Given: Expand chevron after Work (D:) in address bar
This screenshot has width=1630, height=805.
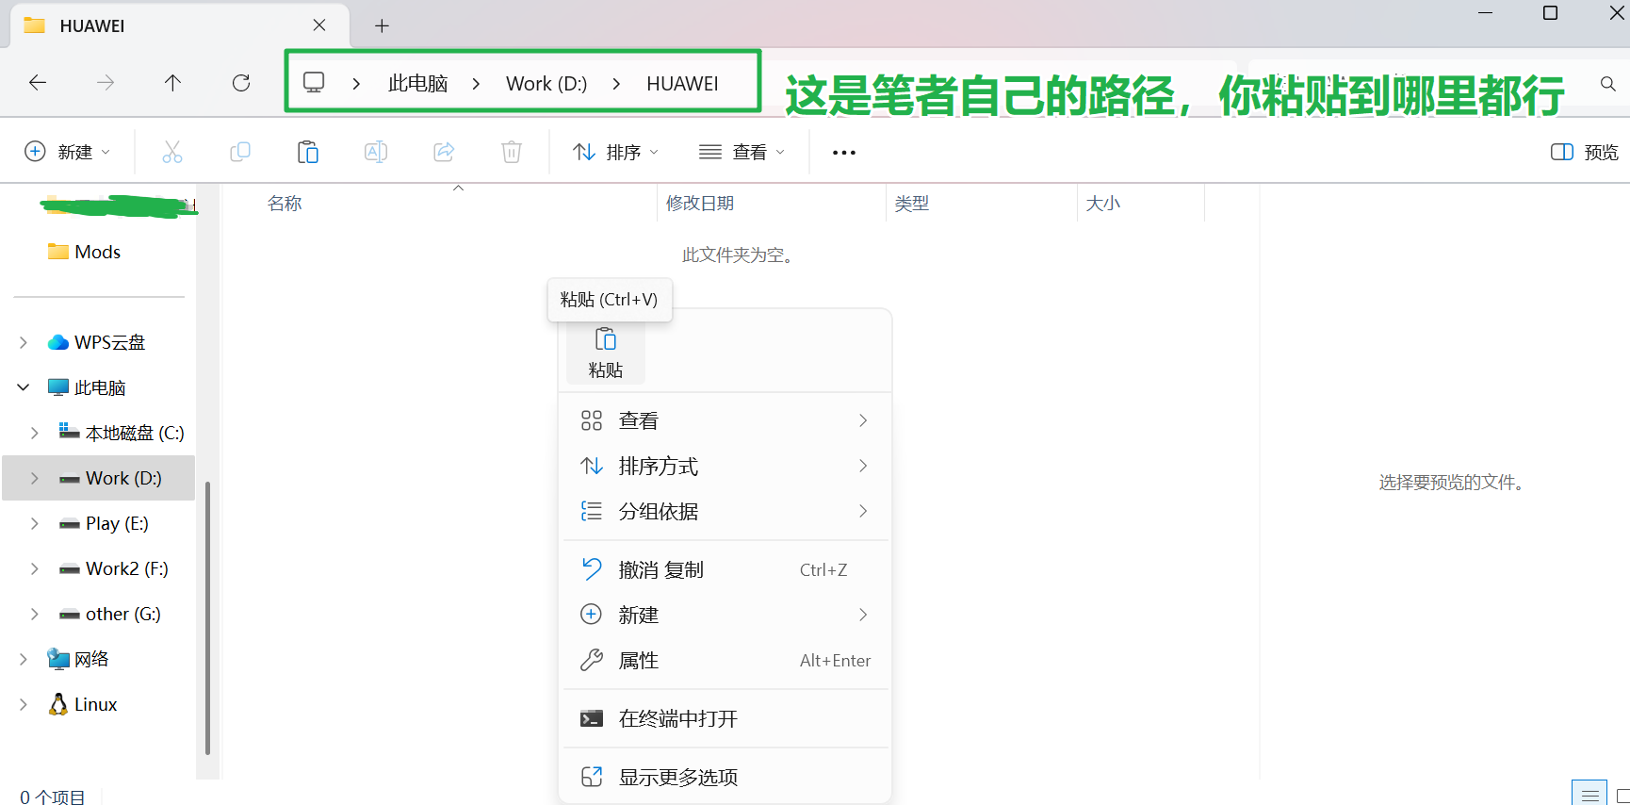Looking at the screenshot, I should (x=616, y=84).
